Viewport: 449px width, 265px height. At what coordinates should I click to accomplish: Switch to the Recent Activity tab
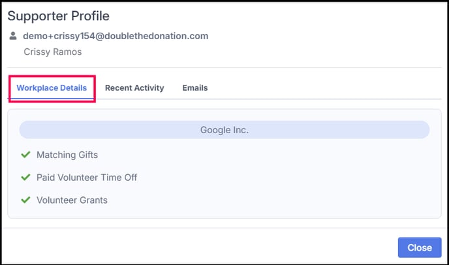[134, 87]
